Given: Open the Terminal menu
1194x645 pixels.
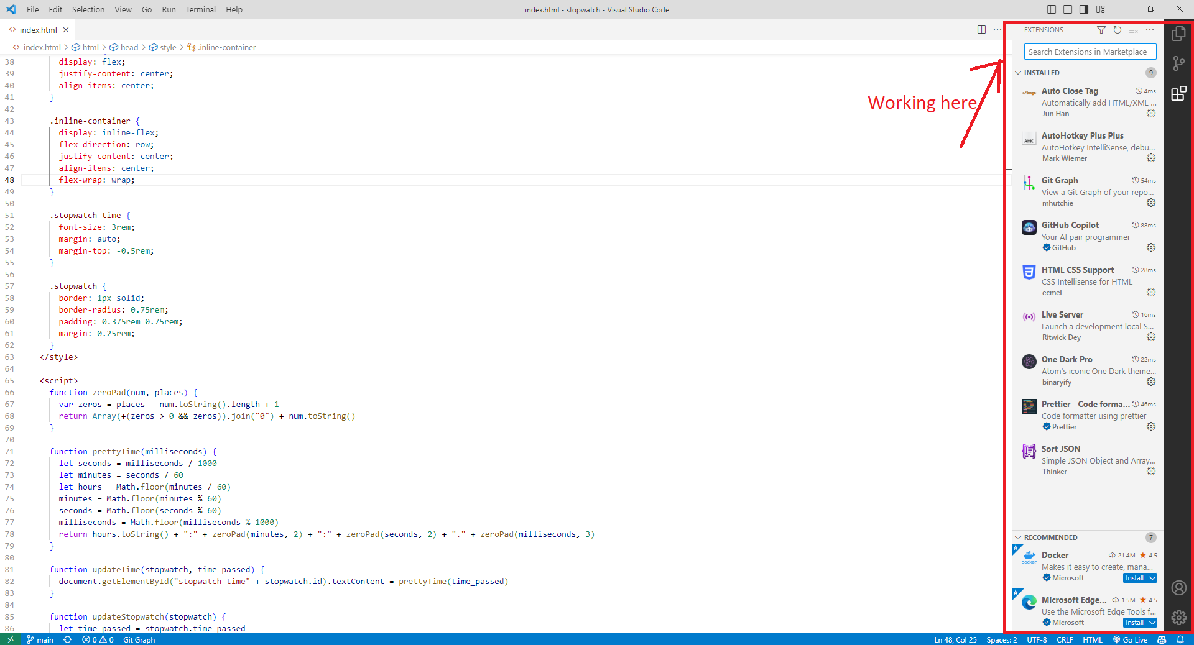Looking at the screenshot, I should coord(200,9).
